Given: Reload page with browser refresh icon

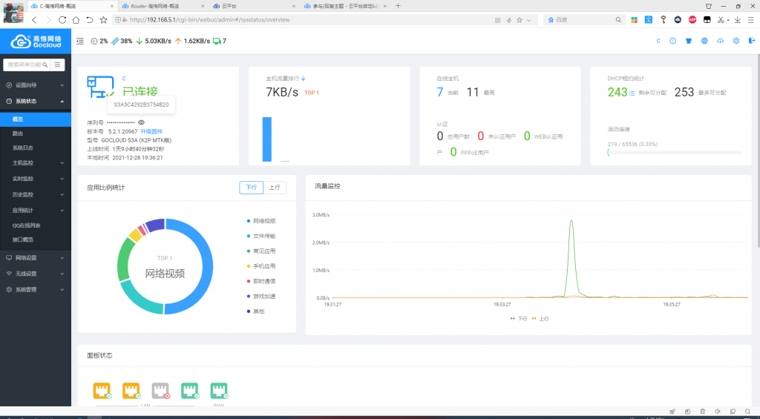Looking at the screenshot, I should (x=62, y=20).
